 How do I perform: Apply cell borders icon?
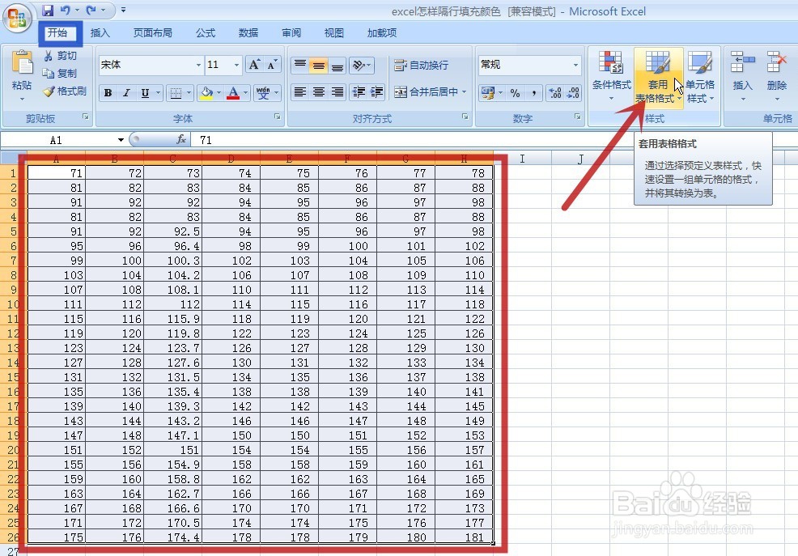pos(176,92)
